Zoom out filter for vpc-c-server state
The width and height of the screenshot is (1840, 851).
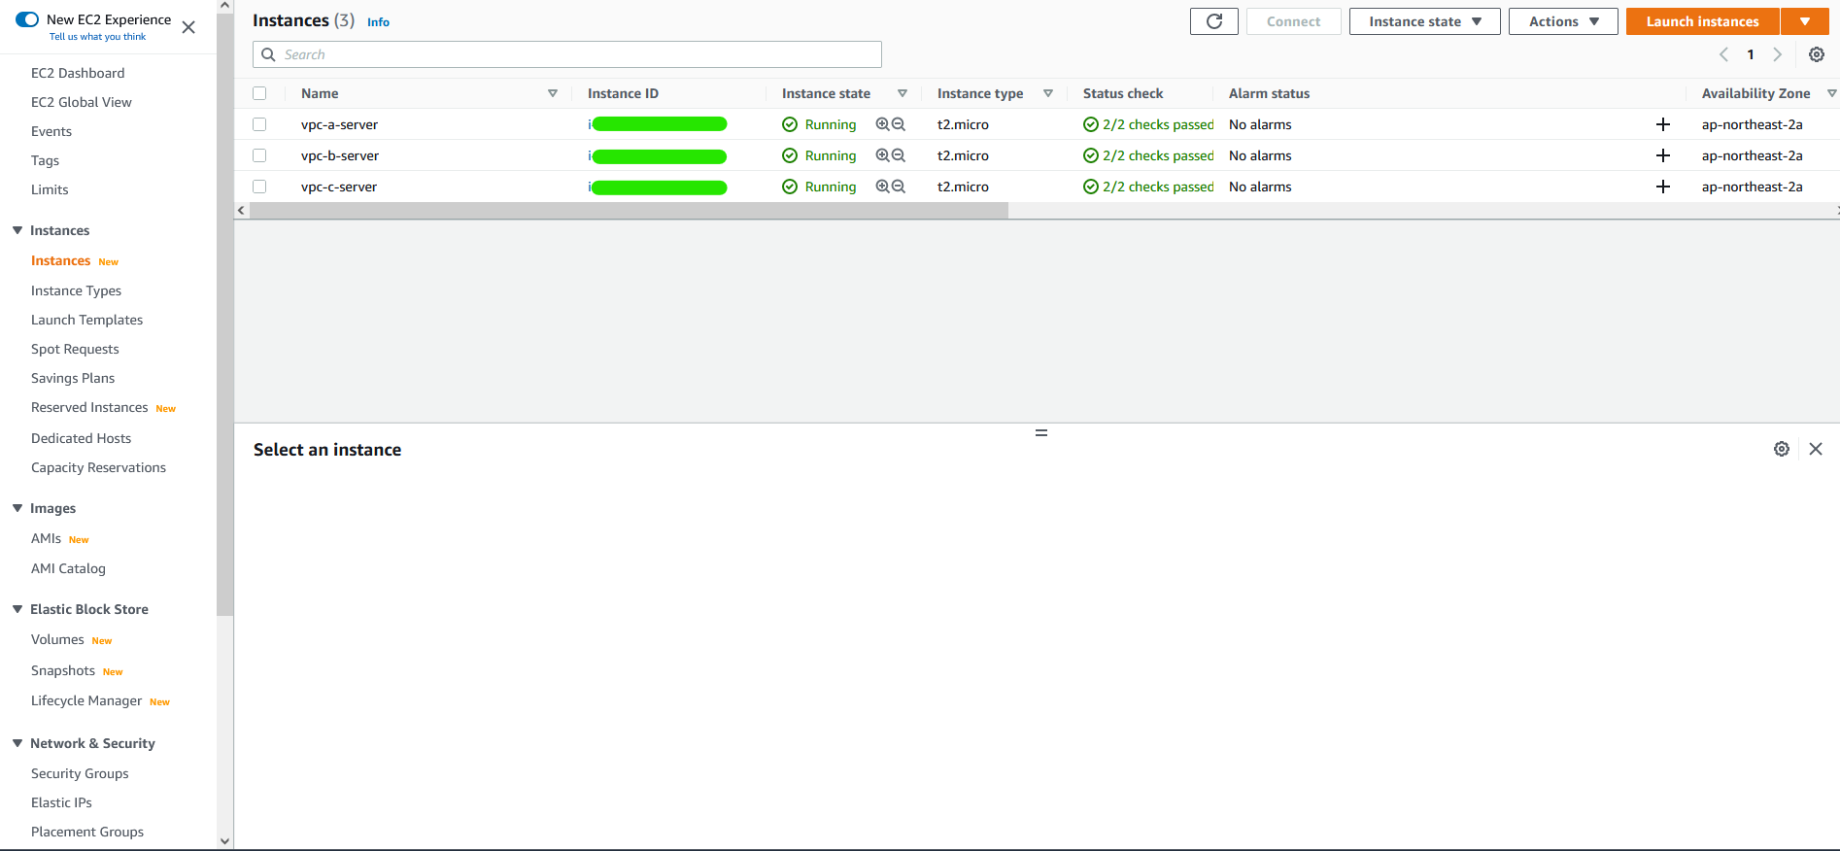click(x=899, y=187)
